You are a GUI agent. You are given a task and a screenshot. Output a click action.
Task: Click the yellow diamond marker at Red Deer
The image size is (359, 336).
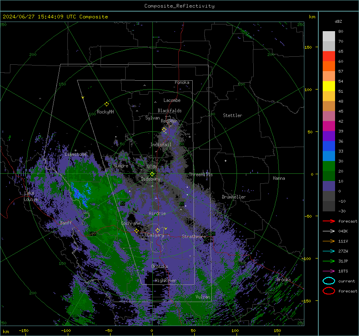[164, 130]
